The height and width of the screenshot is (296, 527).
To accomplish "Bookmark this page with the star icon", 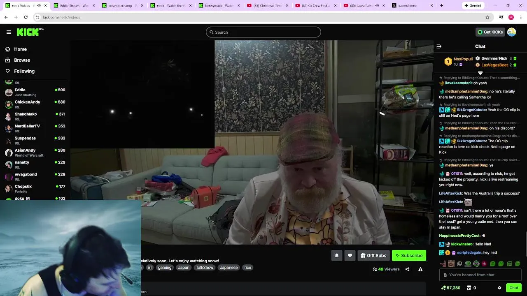I will (x=487, y=17).
